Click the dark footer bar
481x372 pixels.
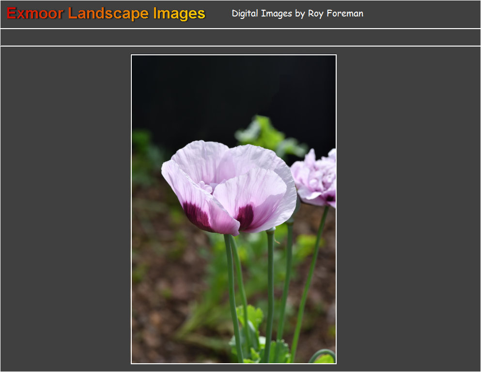(240, 368)
